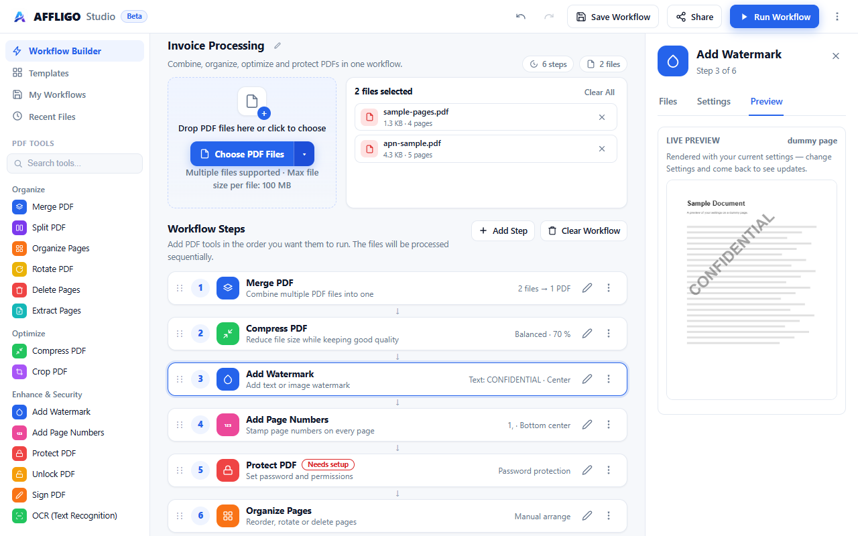This screenshot has width=858, height=536.
Task: Click the AFFLIGO logo icon
Action: click(19, 17)
